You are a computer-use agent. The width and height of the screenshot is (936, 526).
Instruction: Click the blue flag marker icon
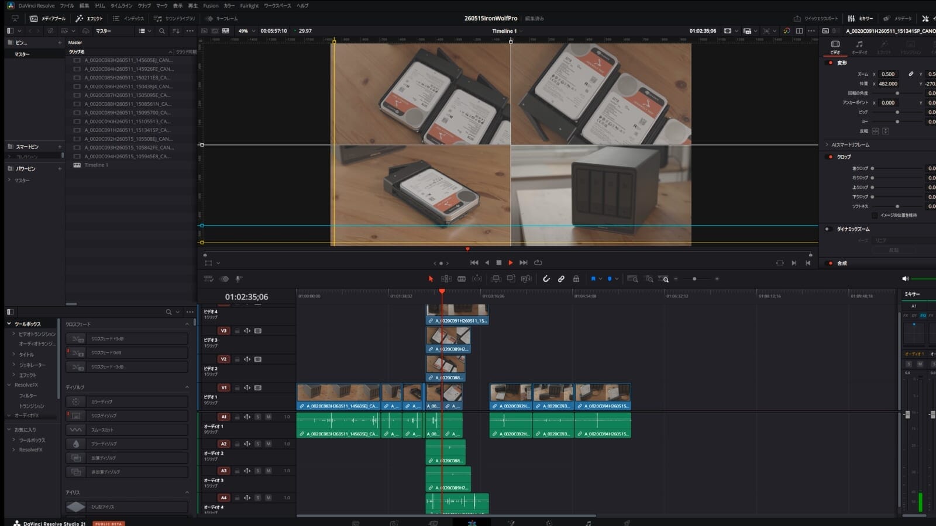click(593, 279)
